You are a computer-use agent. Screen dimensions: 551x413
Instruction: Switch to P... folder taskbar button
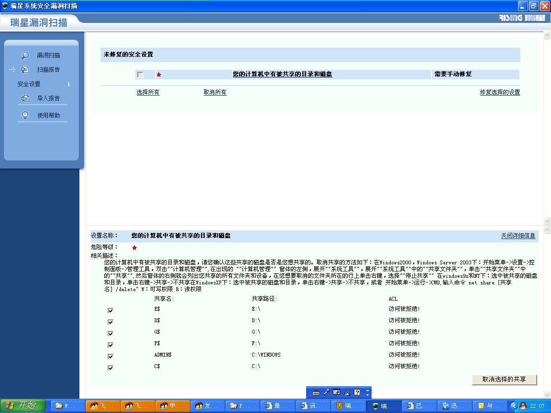[x=243, y=406]
